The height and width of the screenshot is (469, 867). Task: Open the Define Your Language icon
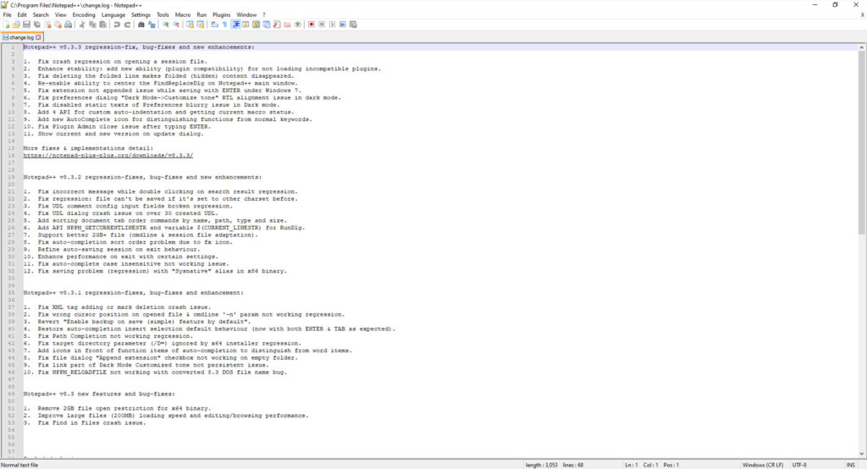tap(246, 25)
